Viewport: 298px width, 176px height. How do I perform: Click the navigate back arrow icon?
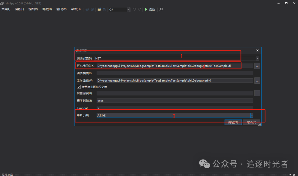[87, 9]
